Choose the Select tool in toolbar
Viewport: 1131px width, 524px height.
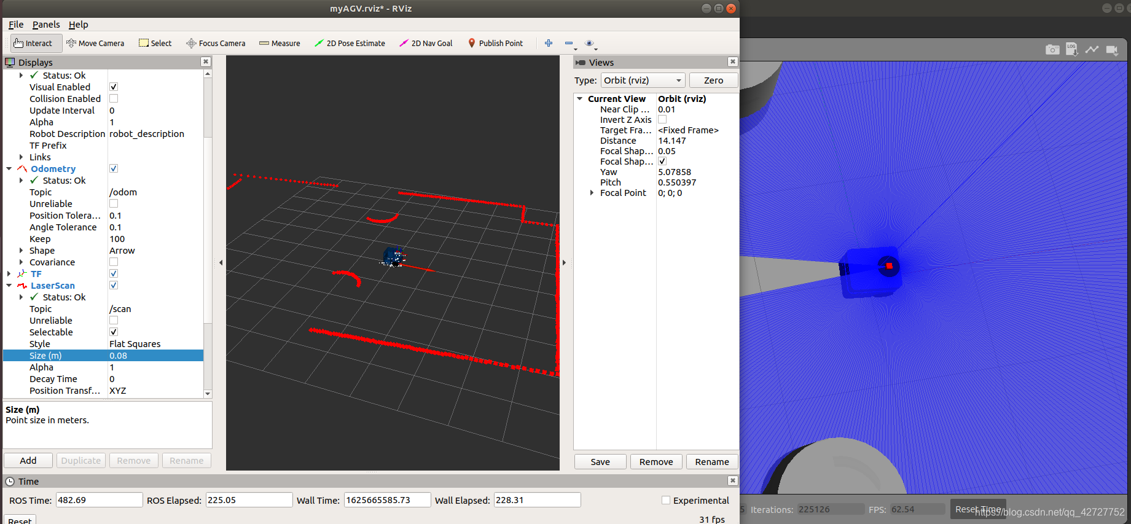155,43
